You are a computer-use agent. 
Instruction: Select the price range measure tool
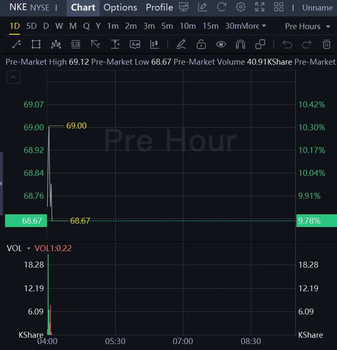click(115, 44)
